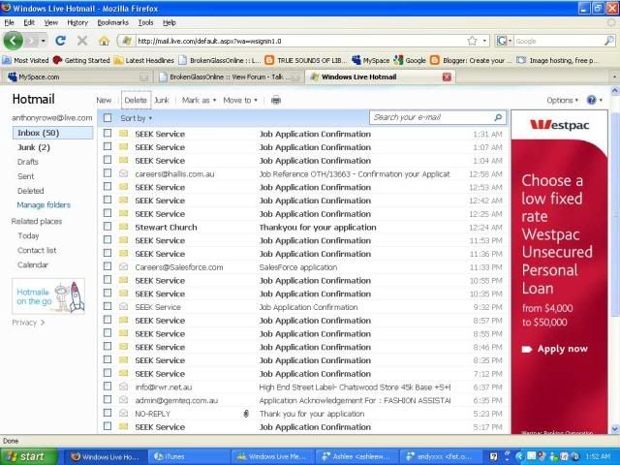This screenshot has height=465, width=620.
Task: Close the Windows Live Hotmail tab
Action: tap(447, 77)
